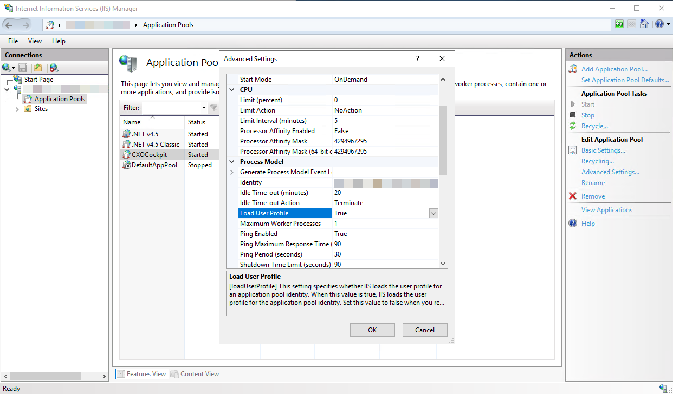The height and width of the screenshot is (394, 673).
Task: Click the Connections pane scroll right arrow
Action: 105,376
